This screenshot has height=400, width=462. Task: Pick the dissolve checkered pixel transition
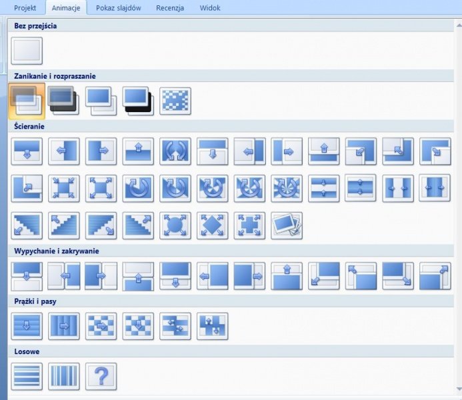175,100
